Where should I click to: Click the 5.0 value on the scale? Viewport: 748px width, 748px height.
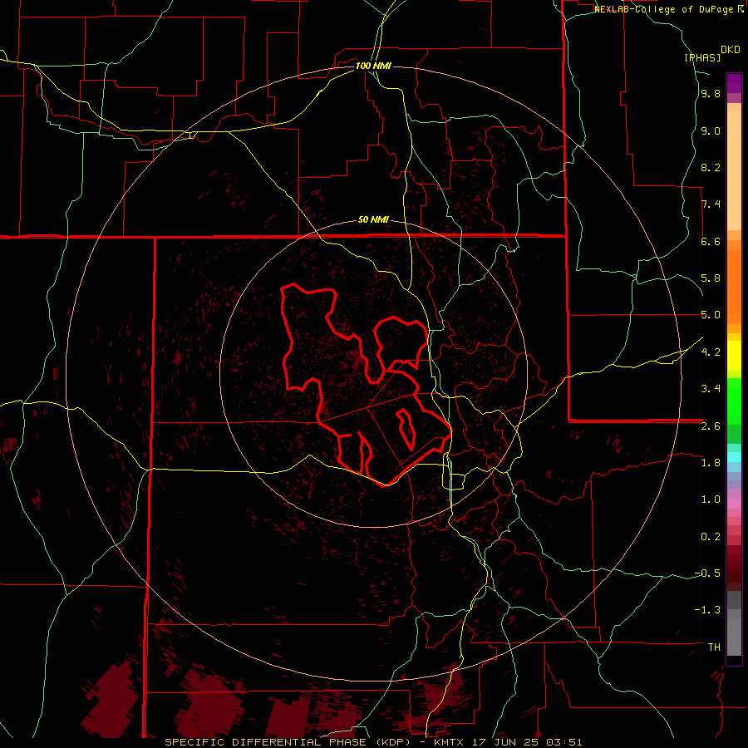pyautogui.click(x=711, y=315)
